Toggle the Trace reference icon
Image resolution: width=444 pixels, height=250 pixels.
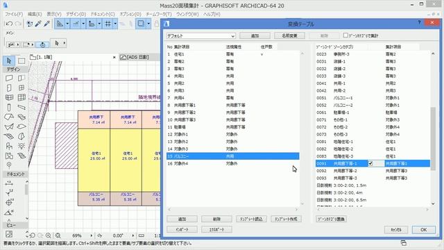pos(141,24)
